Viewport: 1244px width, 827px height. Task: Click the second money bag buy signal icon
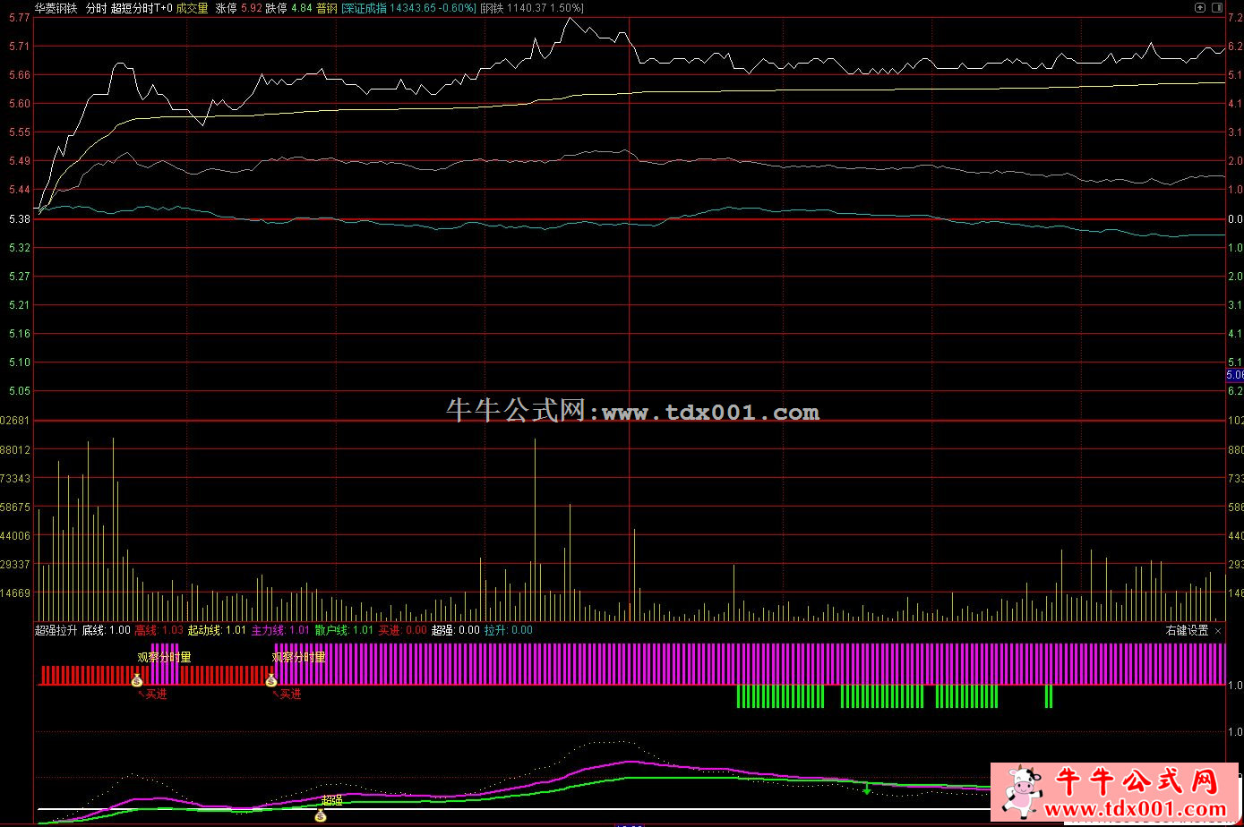coord(271,681)
